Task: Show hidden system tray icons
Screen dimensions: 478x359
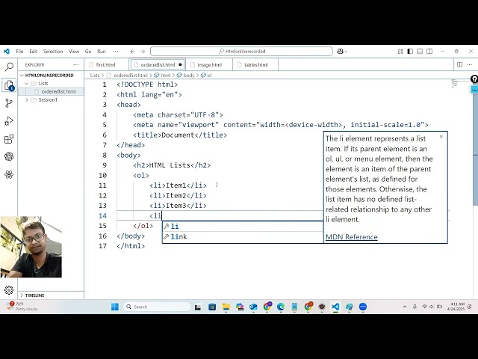Action: [x=405, y=307]
